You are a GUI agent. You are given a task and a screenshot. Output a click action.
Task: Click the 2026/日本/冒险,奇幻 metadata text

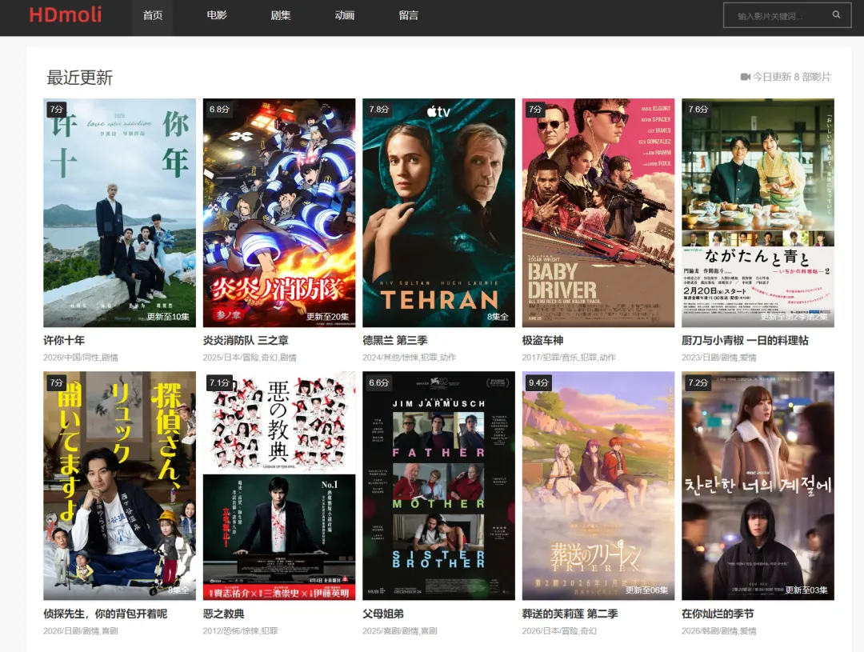pyautogui.click(x=559, y=631)
